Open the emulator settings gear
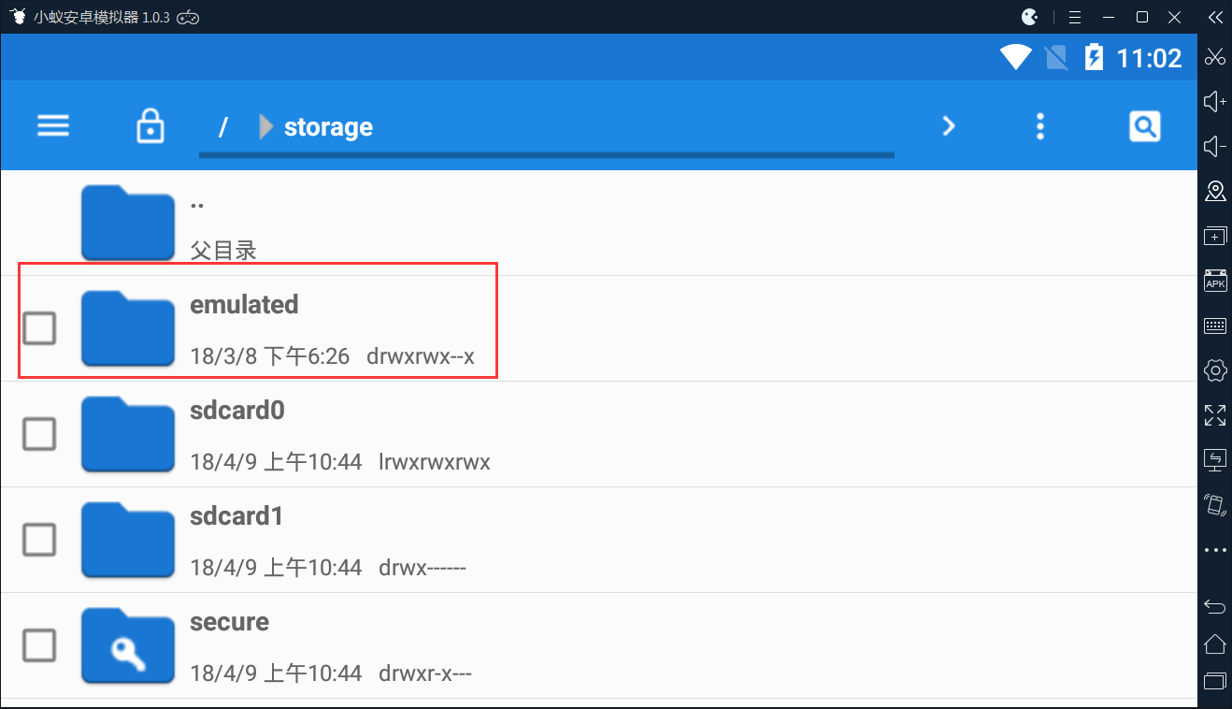Screen dimensions: 1232x709 pyautogui.click(x=1215, y=370)
